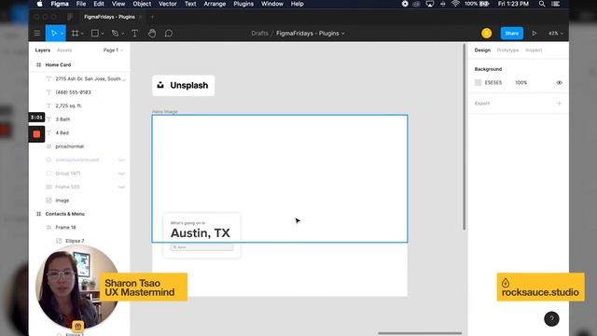597x336 pixels.
Task: Click the Contacts & Menu frame icon
Action: click(x=38, y=214)
